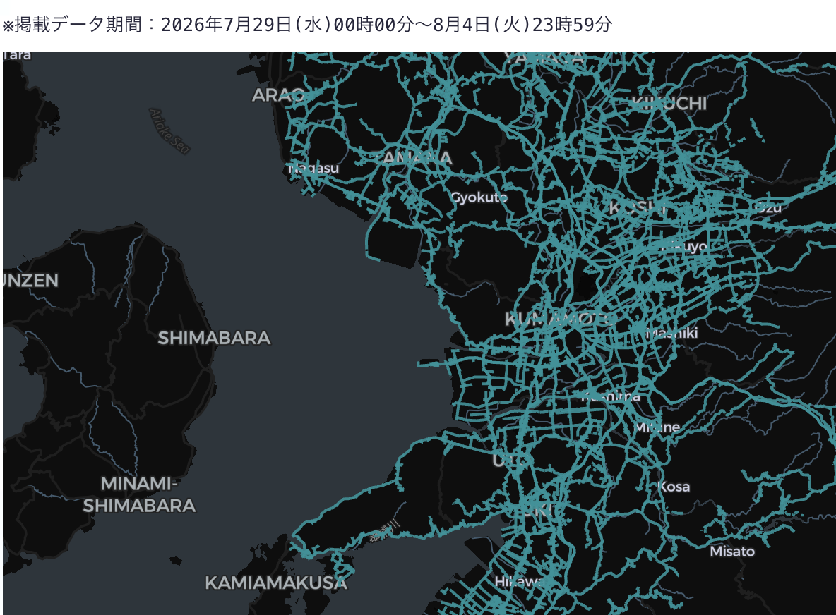Screen dimensions: 836x615
Task: Click the TAMANA city label
Action: pyautogui.click(x=412, y=158)
